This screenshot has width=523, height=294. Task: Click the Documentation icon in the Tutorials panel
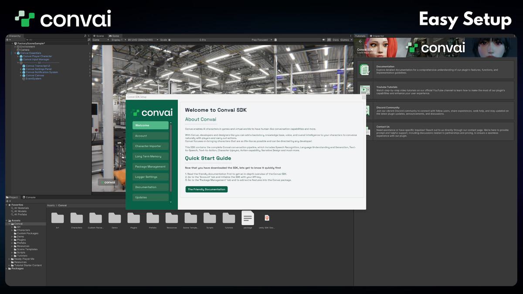pyautogui.click(x=365, y=69)
